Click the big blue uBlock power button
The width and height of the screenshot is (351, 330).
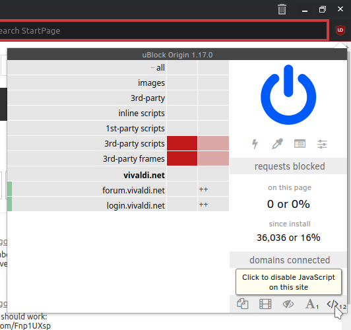(288, 94)
